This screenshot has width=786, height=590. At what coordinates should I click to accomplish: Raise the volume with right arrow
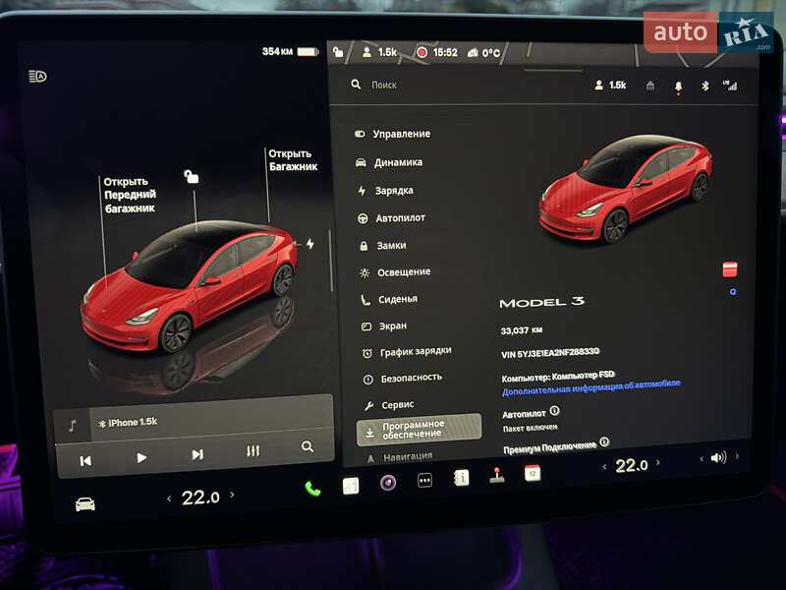(x=737, y=456)
